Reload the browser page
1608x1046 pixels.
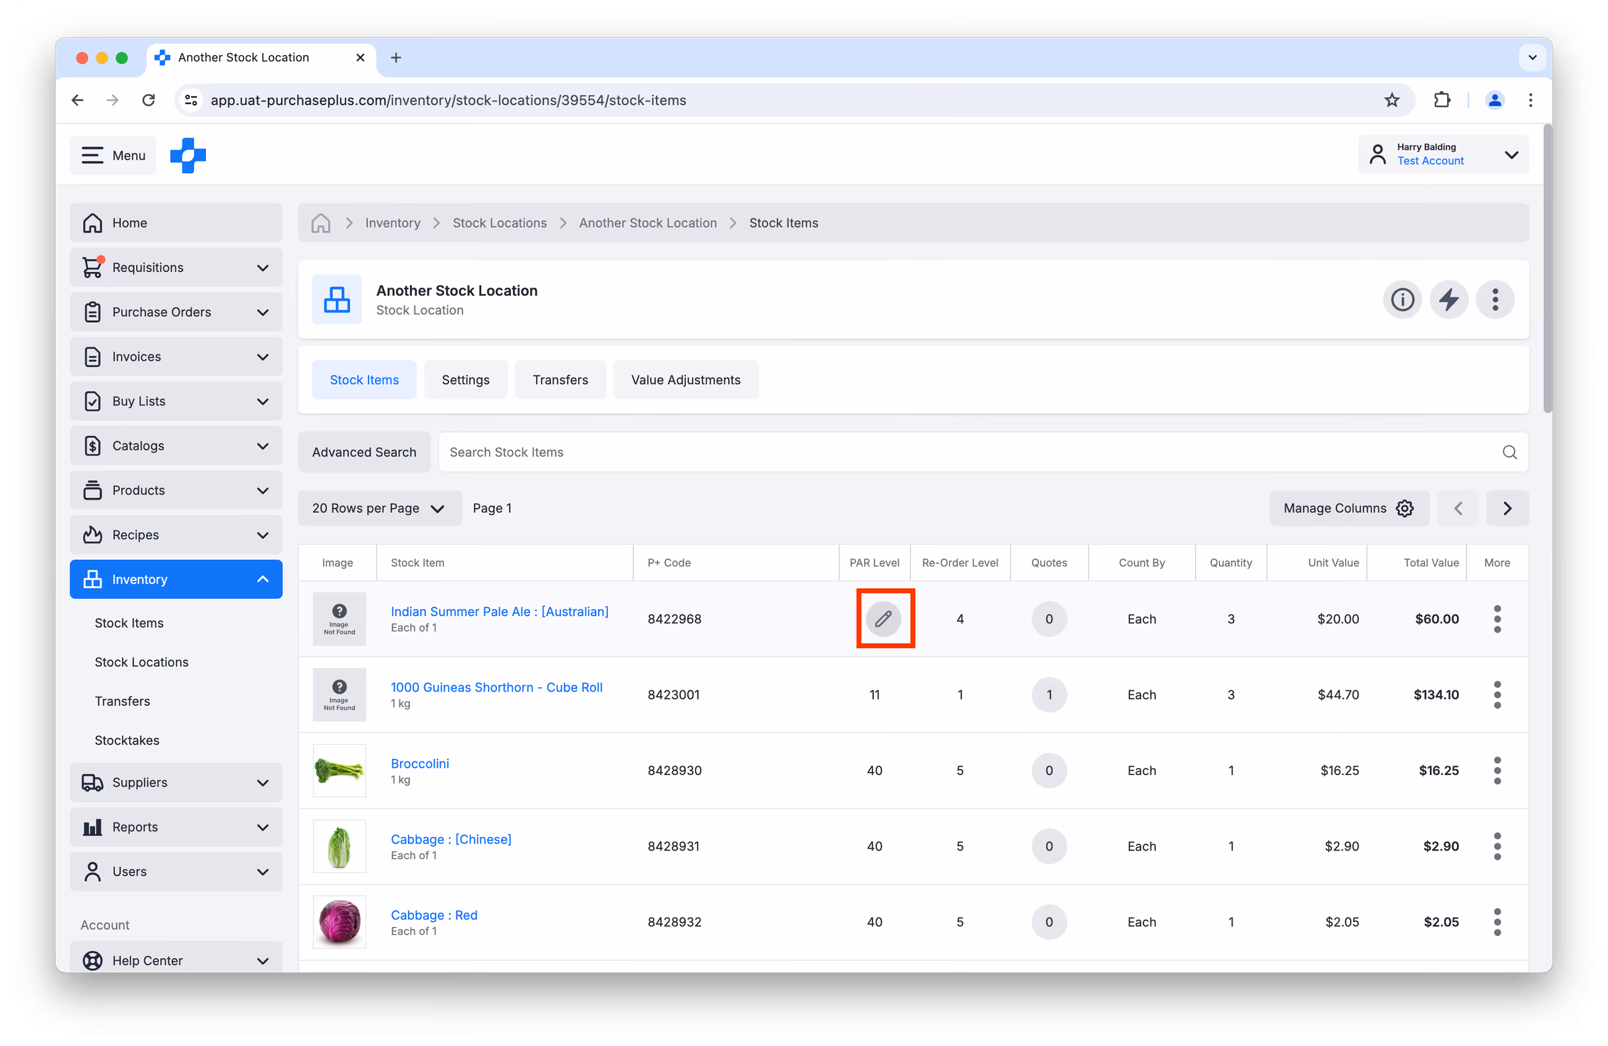click(148, 100)
